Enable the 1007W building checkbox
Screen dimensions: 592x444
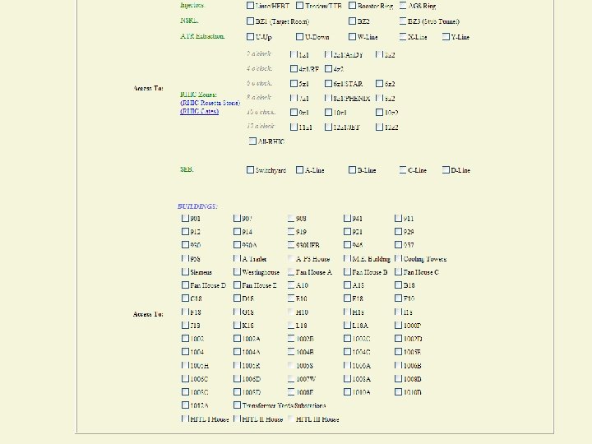tap(291, 378)
